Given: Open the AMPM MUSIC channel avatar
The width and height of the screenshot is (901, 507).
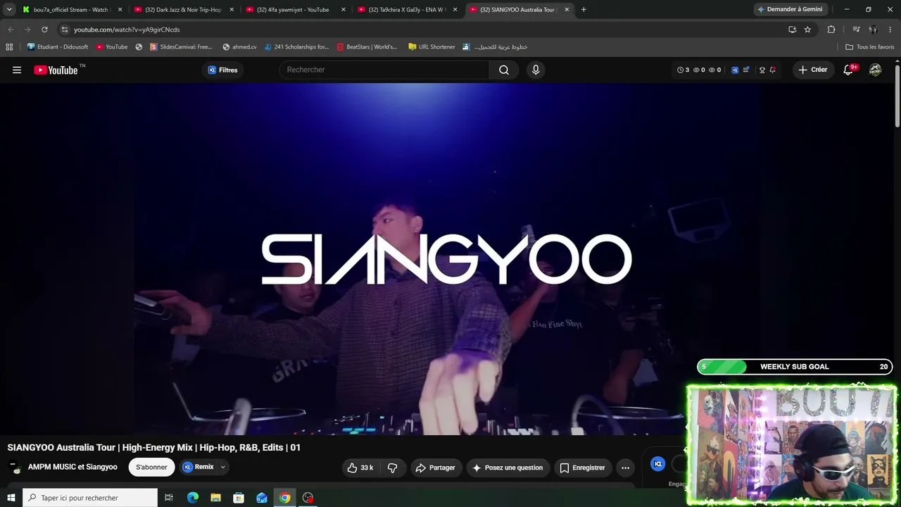Looking at the screenshot, I should [x=14, y=468].
